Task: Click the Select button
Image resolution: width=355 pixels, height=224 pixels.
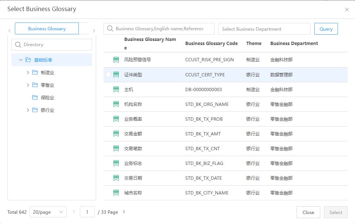Action: pos(335,212)
